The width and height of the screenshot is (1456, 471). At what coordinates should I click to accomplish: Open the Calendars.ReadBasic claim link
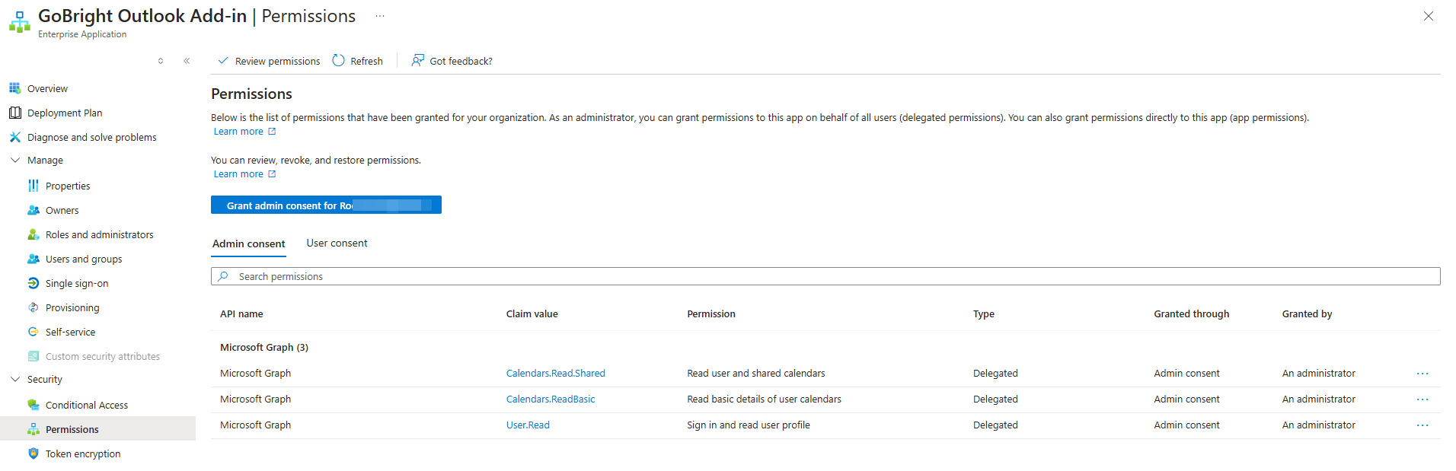tap(551, 399)
